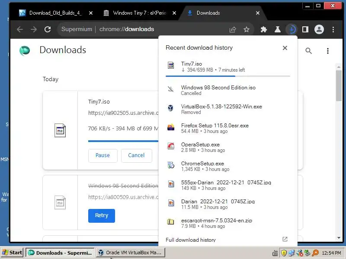346x259 pixels.
Task: Open Firefox Setup 115.8.0esr.exe entry
Action: coord(228,128)
